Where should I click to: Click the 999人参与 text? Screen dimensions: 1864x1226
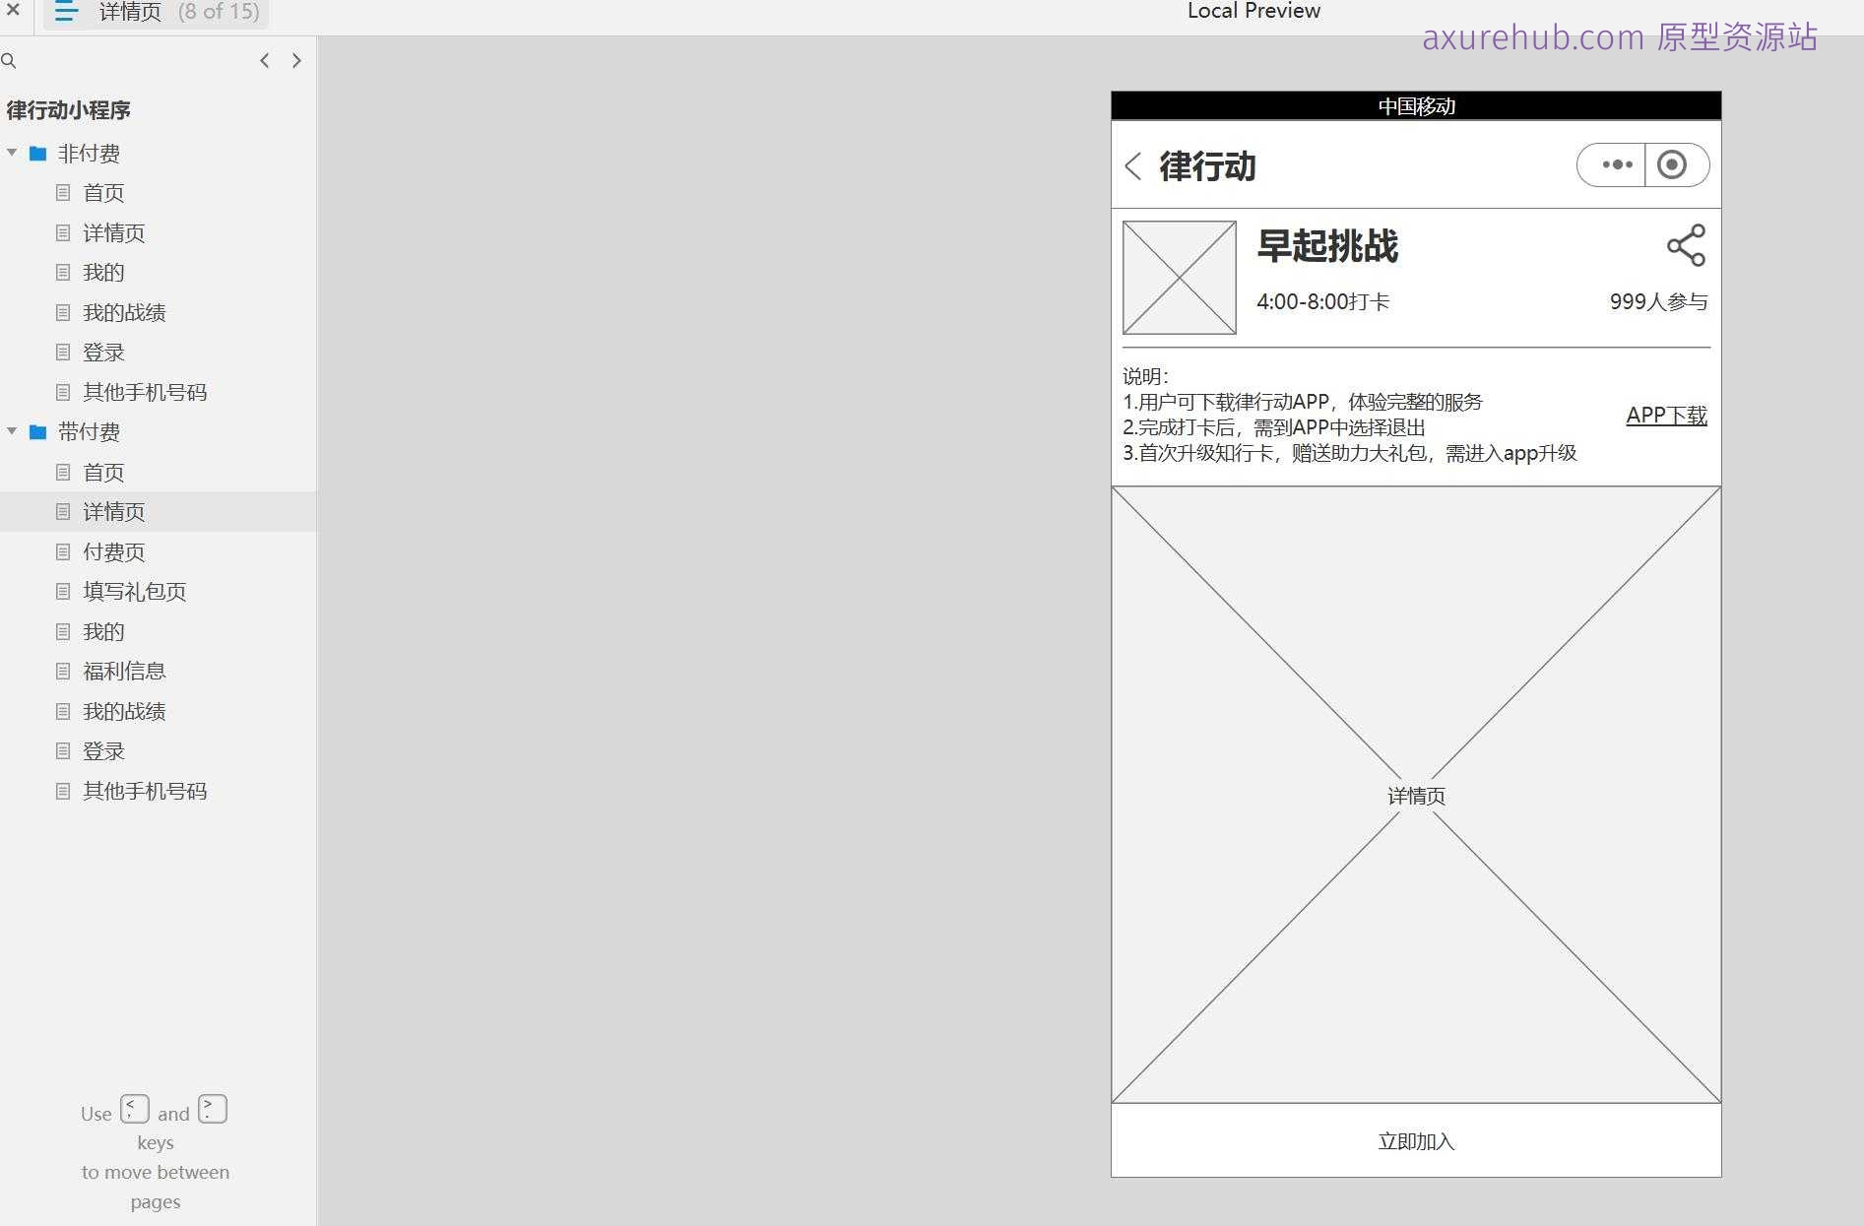(1658, 302)
